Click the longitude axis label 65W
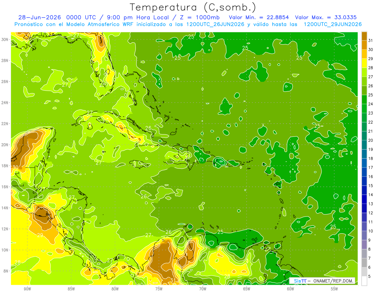This screenshot has width=379, height=293. pos(247,289)
